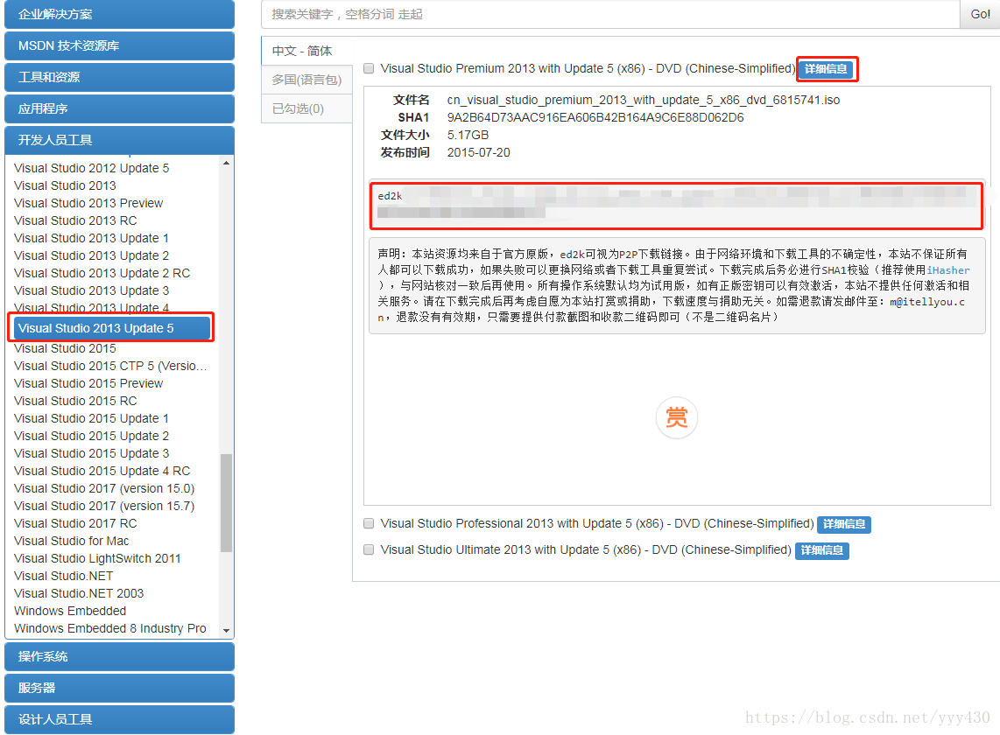Select Visual Studio 2017 (version 15.7)

click(x=104, y=506)
